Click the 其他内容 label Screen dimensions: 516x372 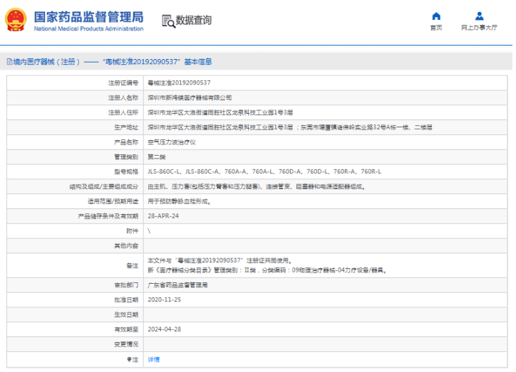point(126,245)
